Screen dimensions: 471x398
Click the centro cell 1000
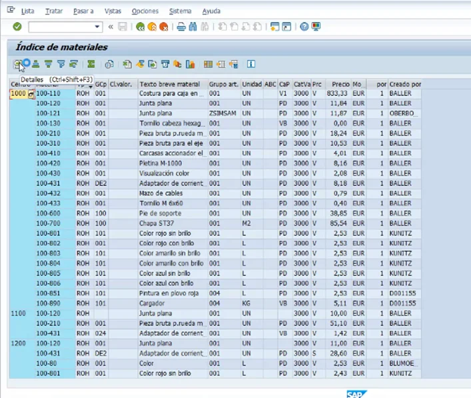pyautogui.click(x=19, y=93)
